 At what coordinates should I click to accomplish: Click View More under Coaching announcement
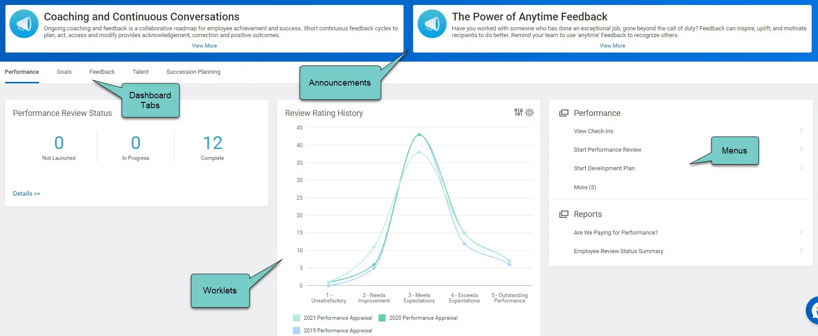204,46
